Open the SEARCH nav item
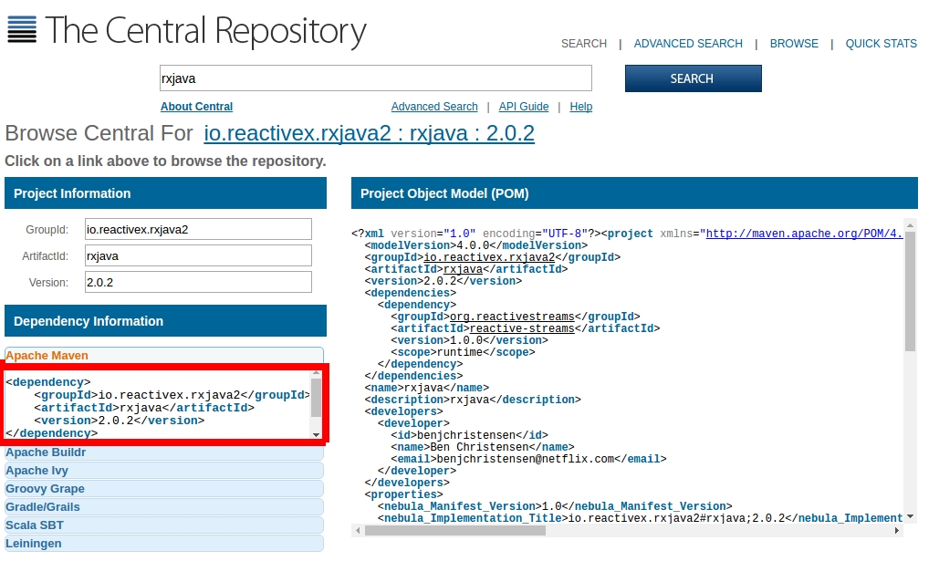Screen dimensions: 939x572 tap(584, 44)
